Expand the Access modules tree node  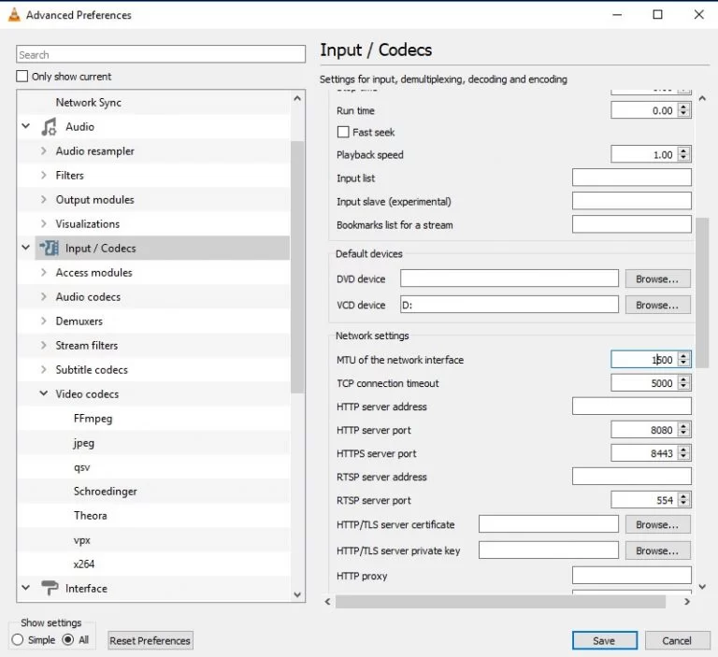point(43,273)
